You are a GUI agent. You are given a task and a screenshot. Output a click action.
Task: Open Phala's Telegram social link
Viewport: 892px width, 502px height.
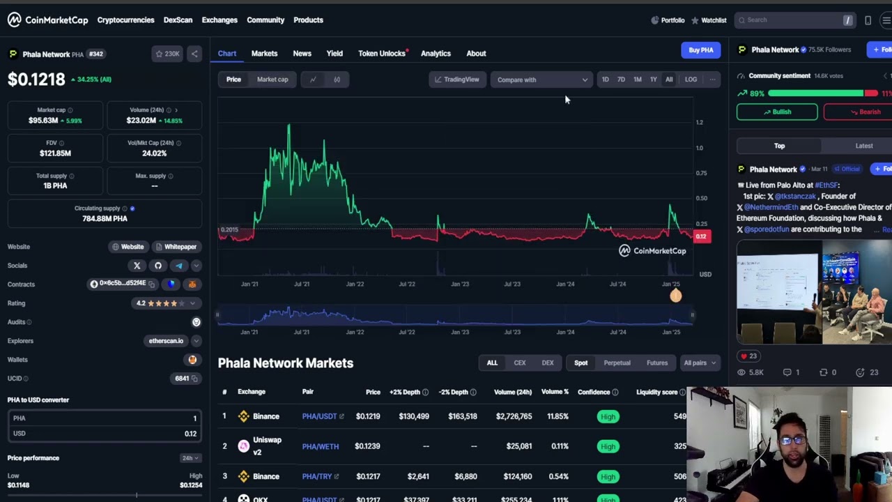click(x=179, y=266)
